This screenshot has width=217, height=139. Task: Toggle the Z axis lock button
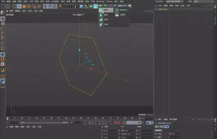pos(55,6)
